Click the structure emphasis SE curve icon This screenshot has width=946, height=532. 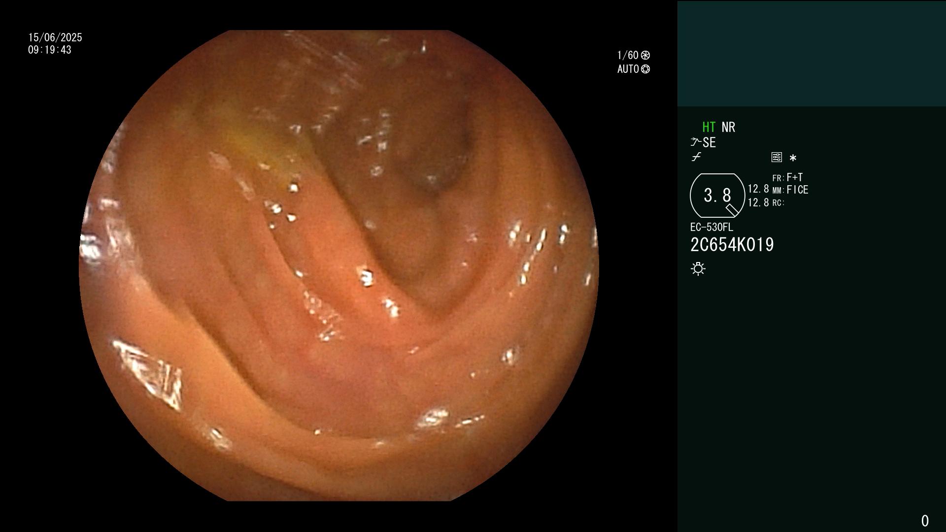click(696, 142)
